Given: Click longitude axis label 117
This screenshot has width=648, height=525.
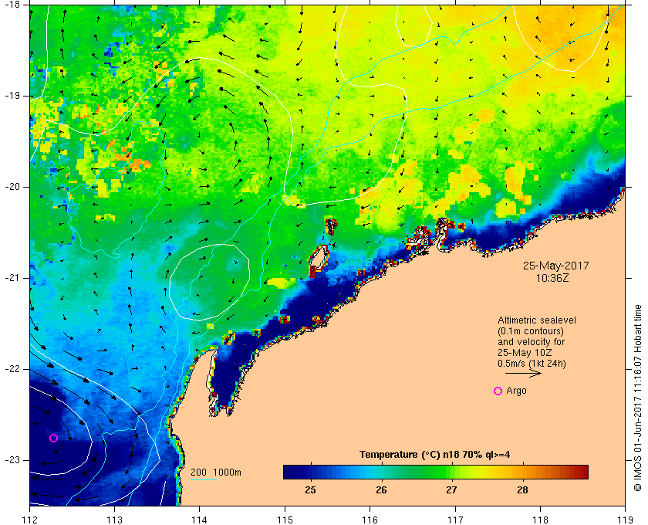Looking at the screenshot, I should click(x=455, y=519).
